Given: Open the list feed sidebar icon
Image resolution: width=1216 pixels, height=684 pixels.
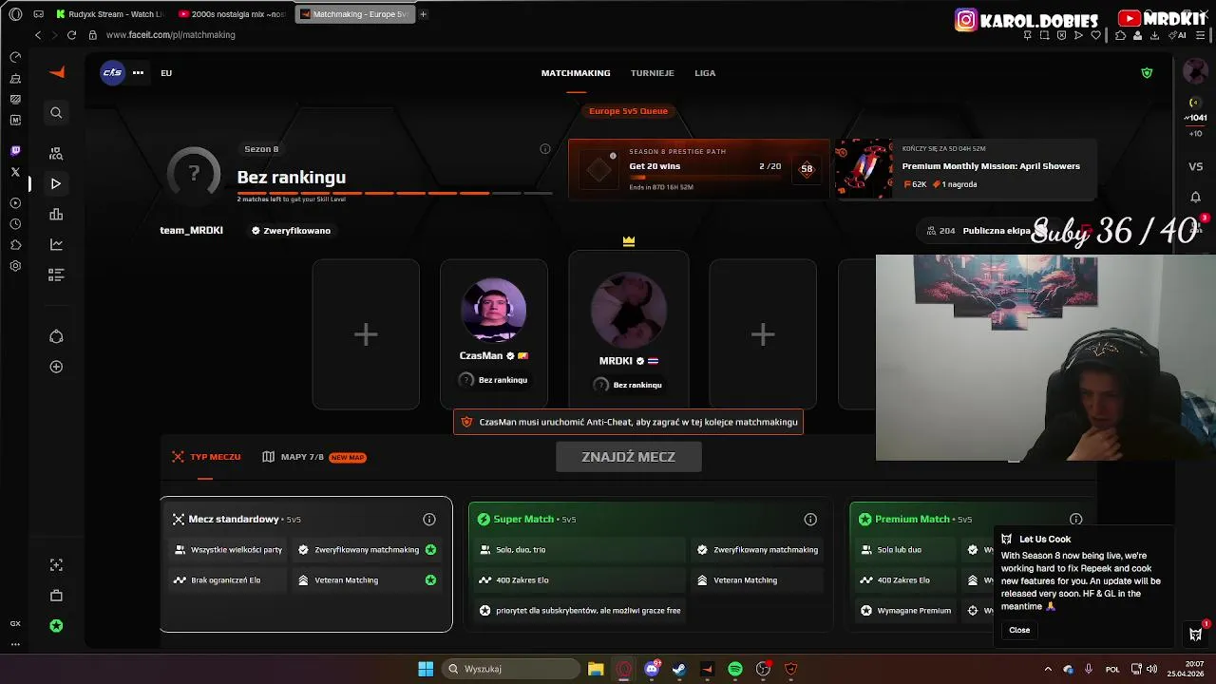Looking at the screenshot, I should coord(56,275).
